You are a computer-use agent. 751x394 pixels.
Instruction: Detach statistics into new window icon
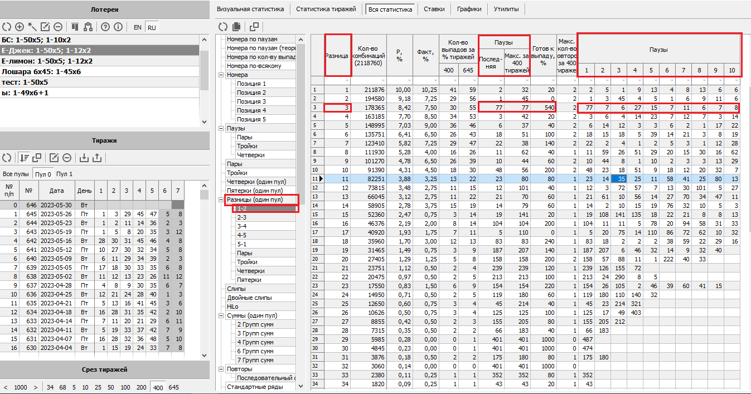coord(254,27)
